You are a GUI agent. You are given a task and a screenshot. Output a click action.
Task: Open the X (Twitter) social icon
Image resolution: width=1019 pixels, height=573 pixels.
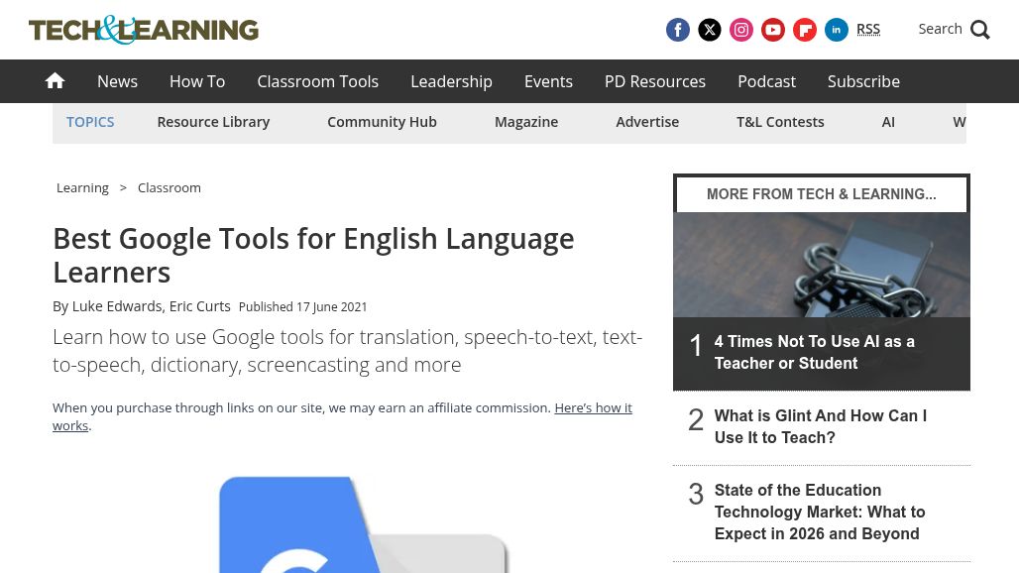[709, 30]
